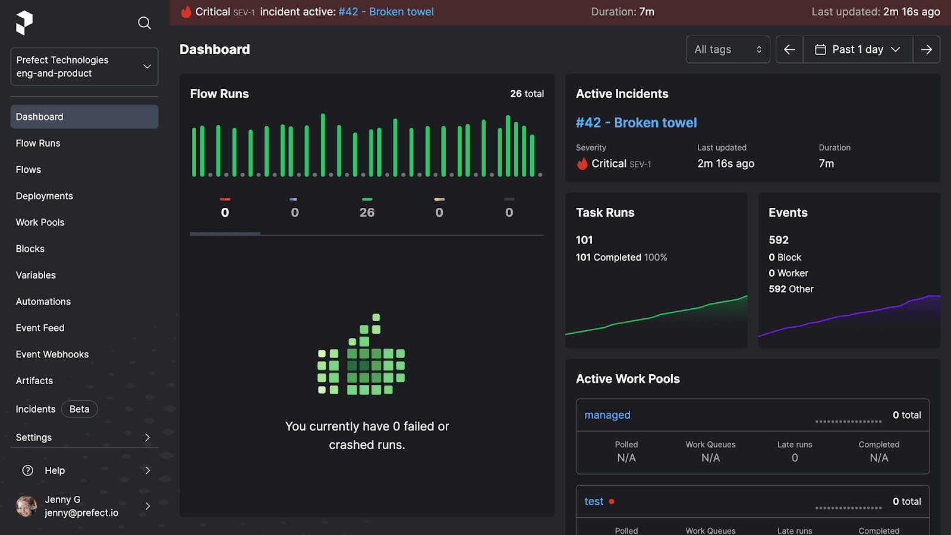Image resolution: width=951 pixels, height=535 pixels.
Task: Open the managed work pool link
Action: (607, 415)
